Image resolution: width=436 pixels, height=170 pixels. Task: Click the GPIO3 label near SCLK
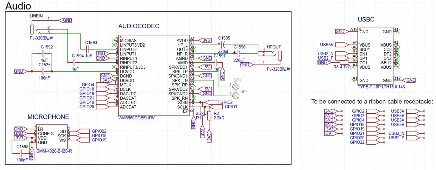click(231, 107)
